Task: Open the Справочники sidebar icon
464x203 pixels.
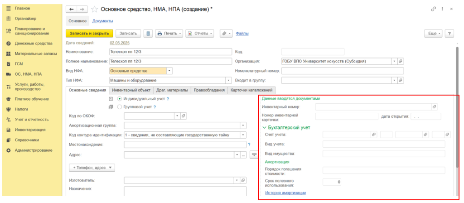Action: point(9,140)
